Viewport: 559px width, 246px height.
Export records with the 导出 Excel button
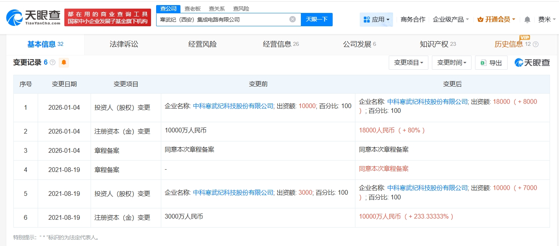[x=491, y=63]
